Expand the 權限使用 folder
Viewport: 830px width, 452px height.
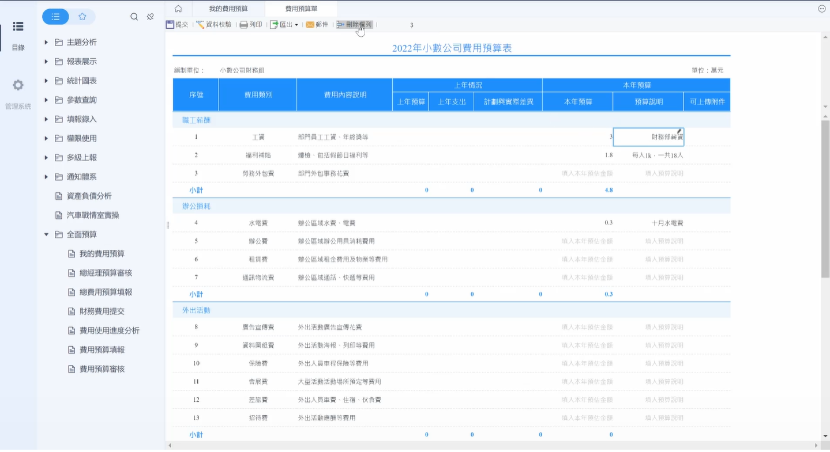coord(46,138)
